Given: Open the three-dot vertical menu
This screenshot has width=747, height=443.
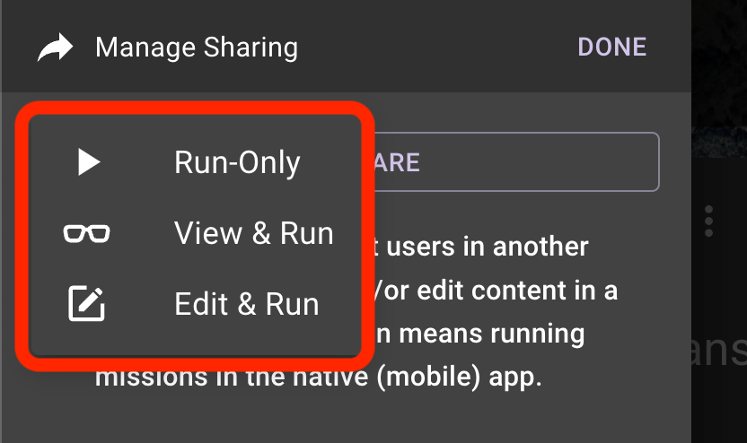Looking at the screenshot, I should [x=709, y=221].
